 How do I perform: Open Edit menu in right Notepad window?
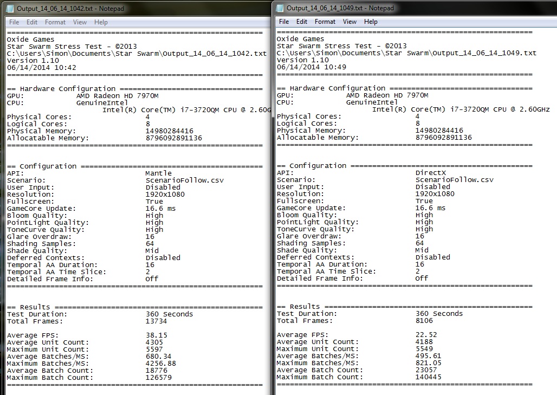[302, 22]
